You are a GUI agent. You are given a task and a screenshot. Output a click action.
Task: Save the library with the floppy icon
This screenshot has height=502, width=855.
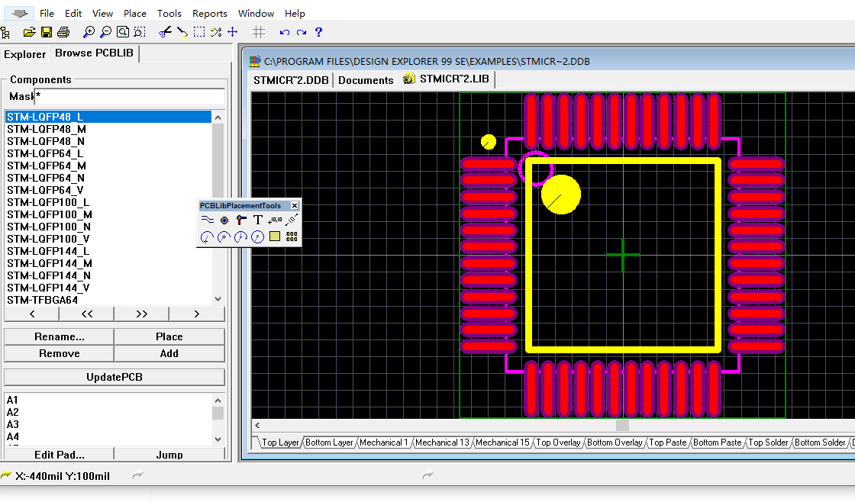click(x=47, y=32)
